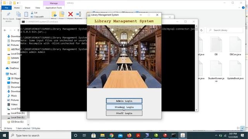Open Google Chrome from taskbar
Viewport: 248px width, 139px height.
tap(112, 136)
